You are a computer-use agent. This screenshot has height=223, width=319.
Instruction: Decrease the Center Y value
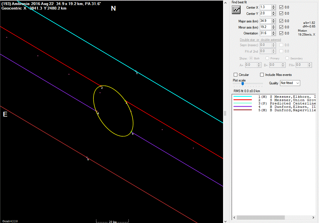(274, 15)
